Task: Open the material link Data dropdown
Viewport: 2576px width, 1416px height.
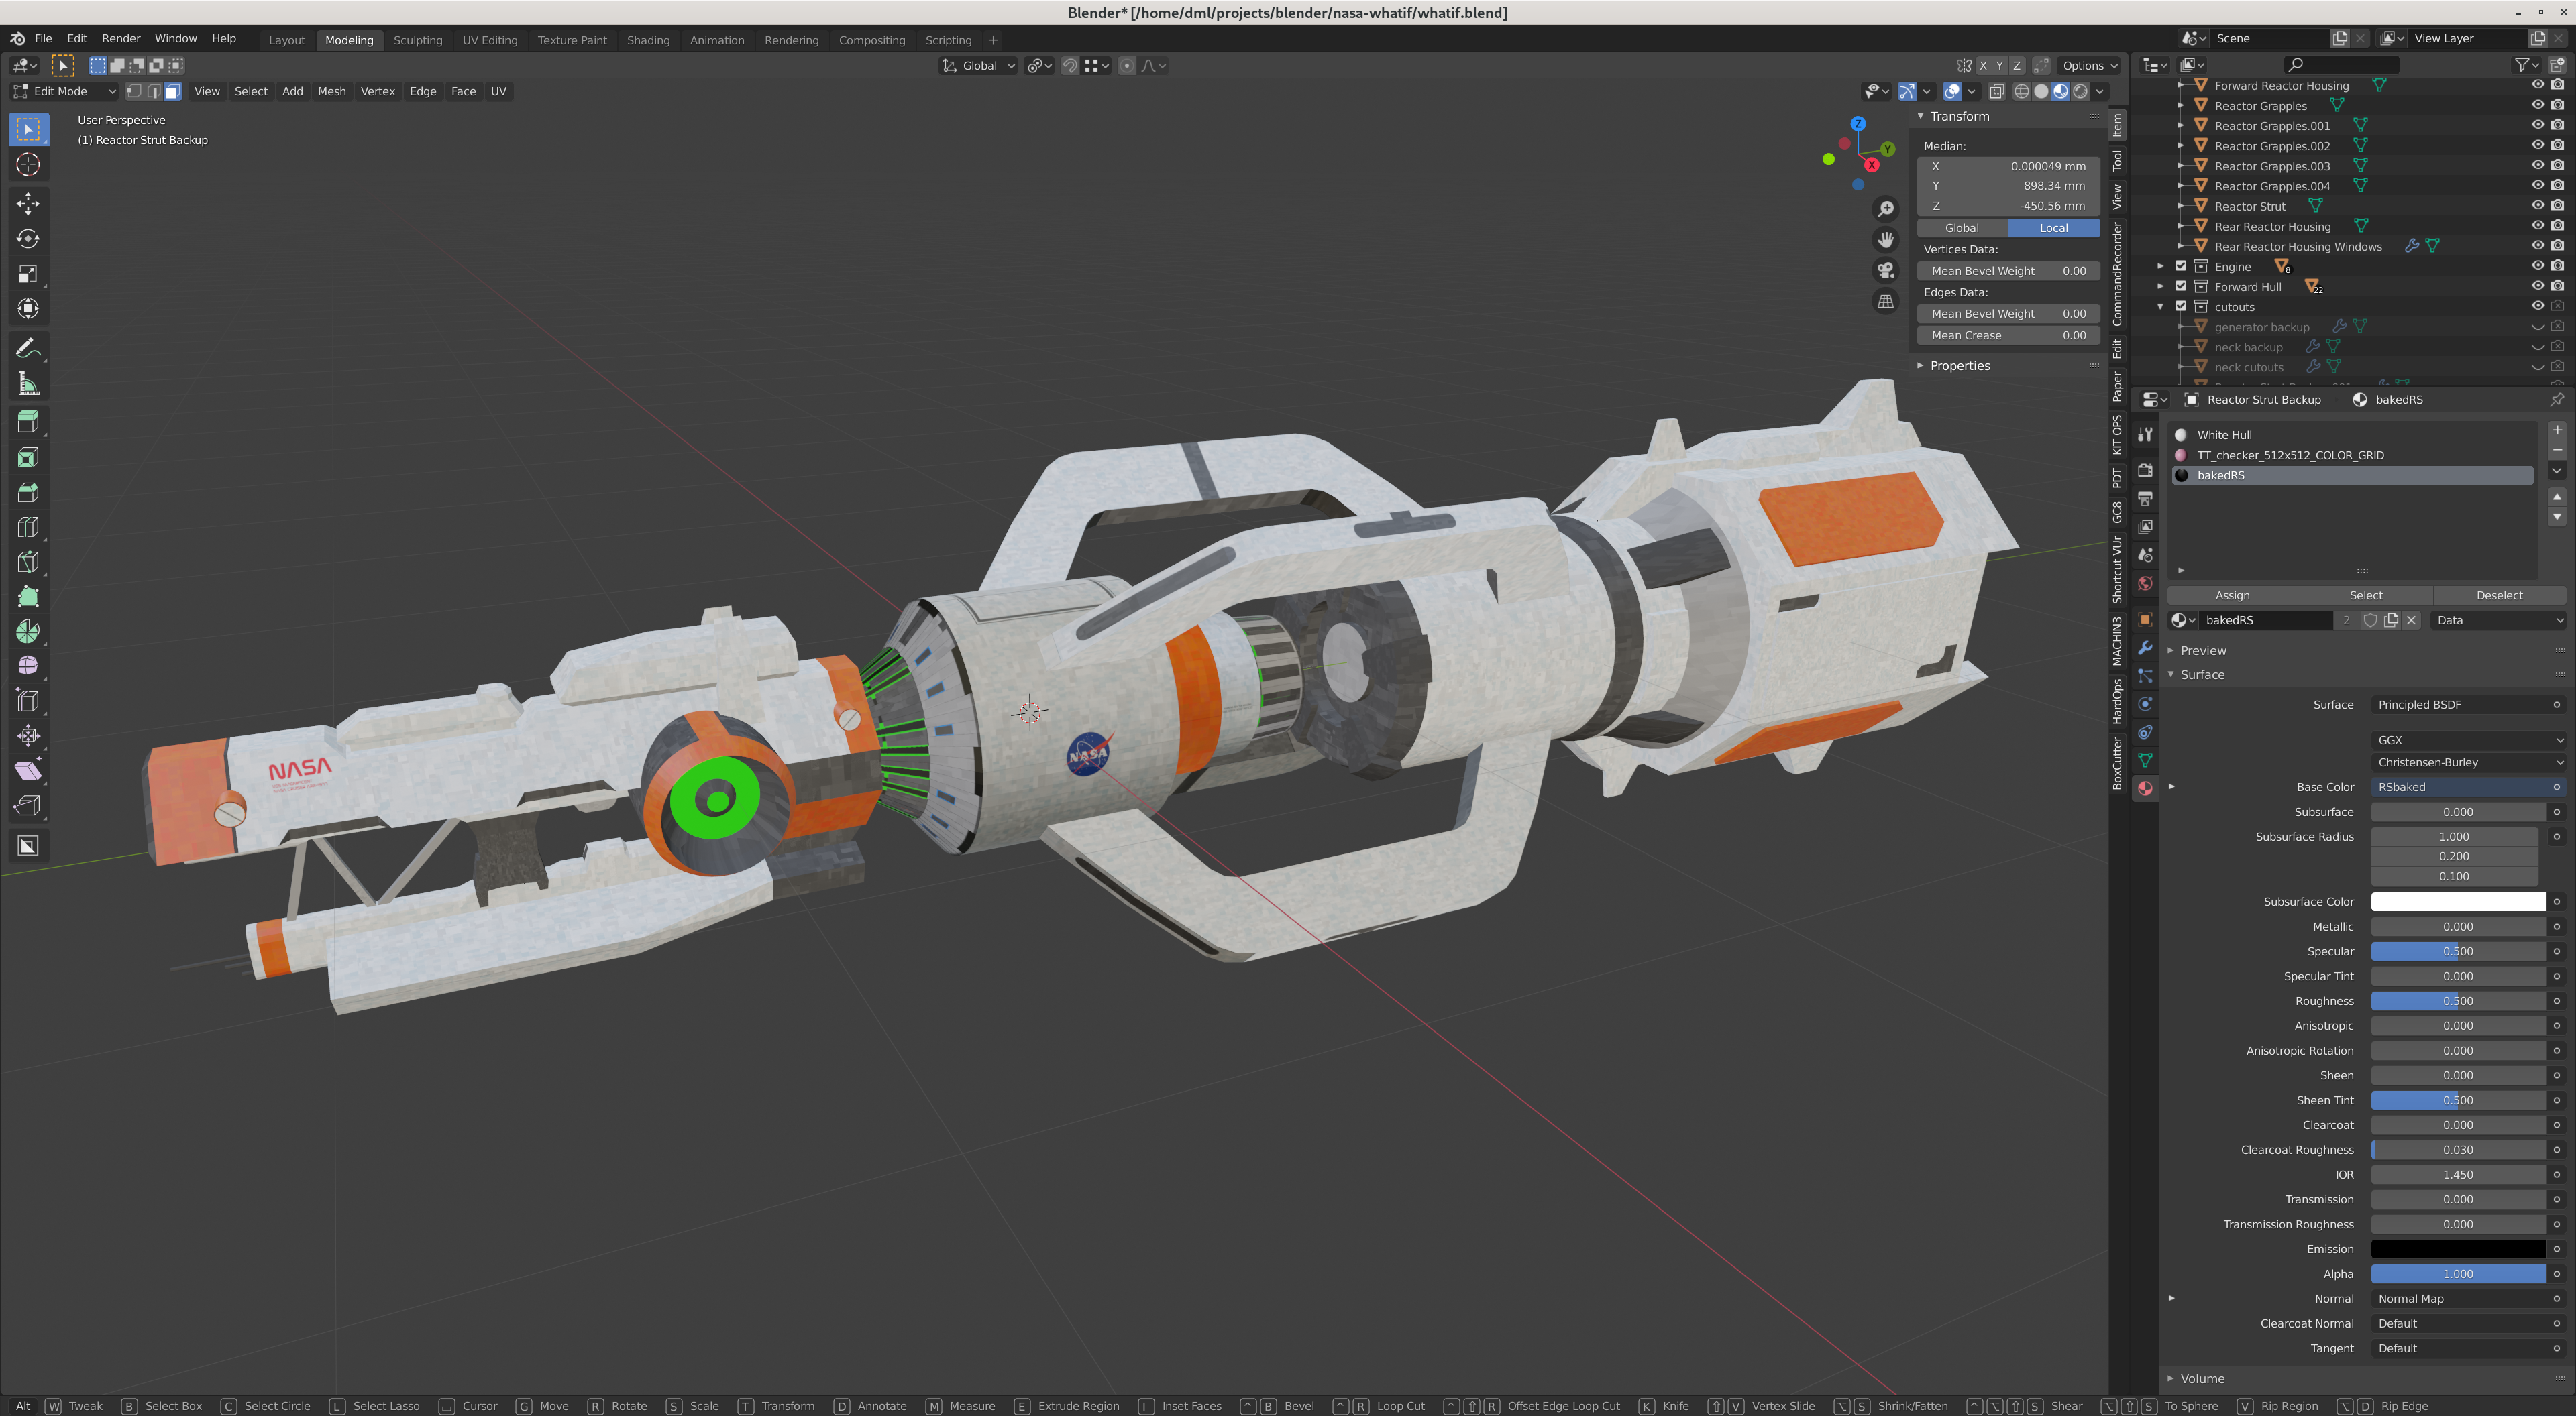Action: click(2499, 621)
